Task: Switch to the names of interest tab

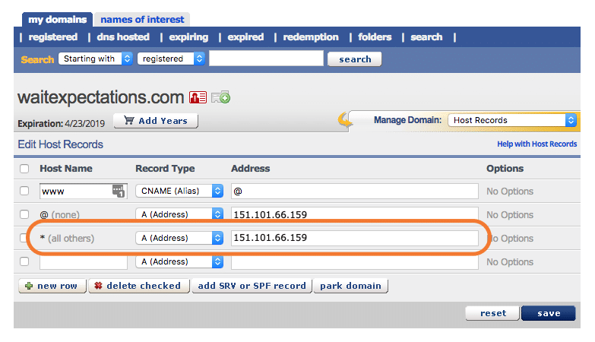Action: coord(141,19)
